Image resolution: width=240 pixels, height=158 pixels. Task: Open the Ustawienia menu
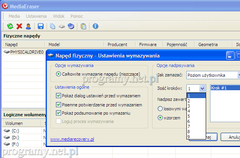coord(36,16)
